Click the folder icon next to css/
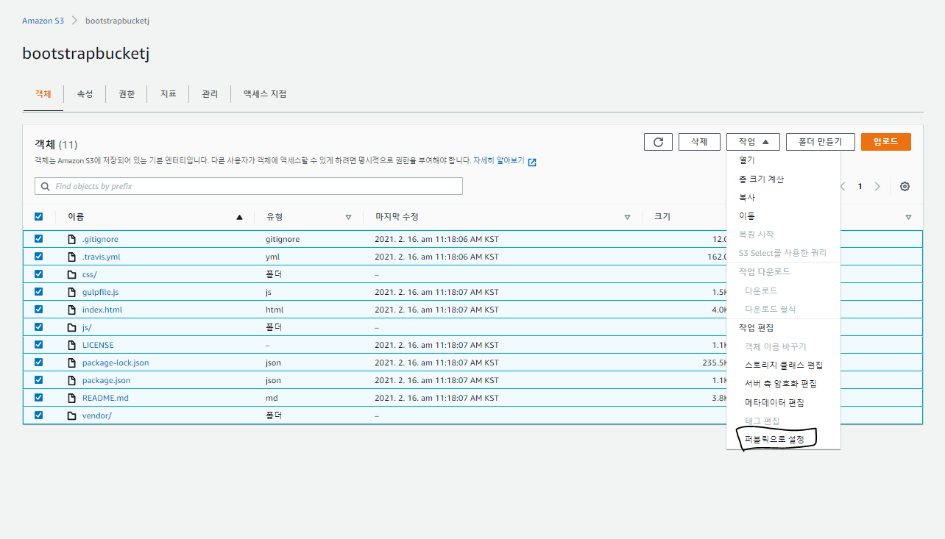Image resolution: width=945 pixels, height=539 pixels. pyautogui.click(x=71, y=274)
